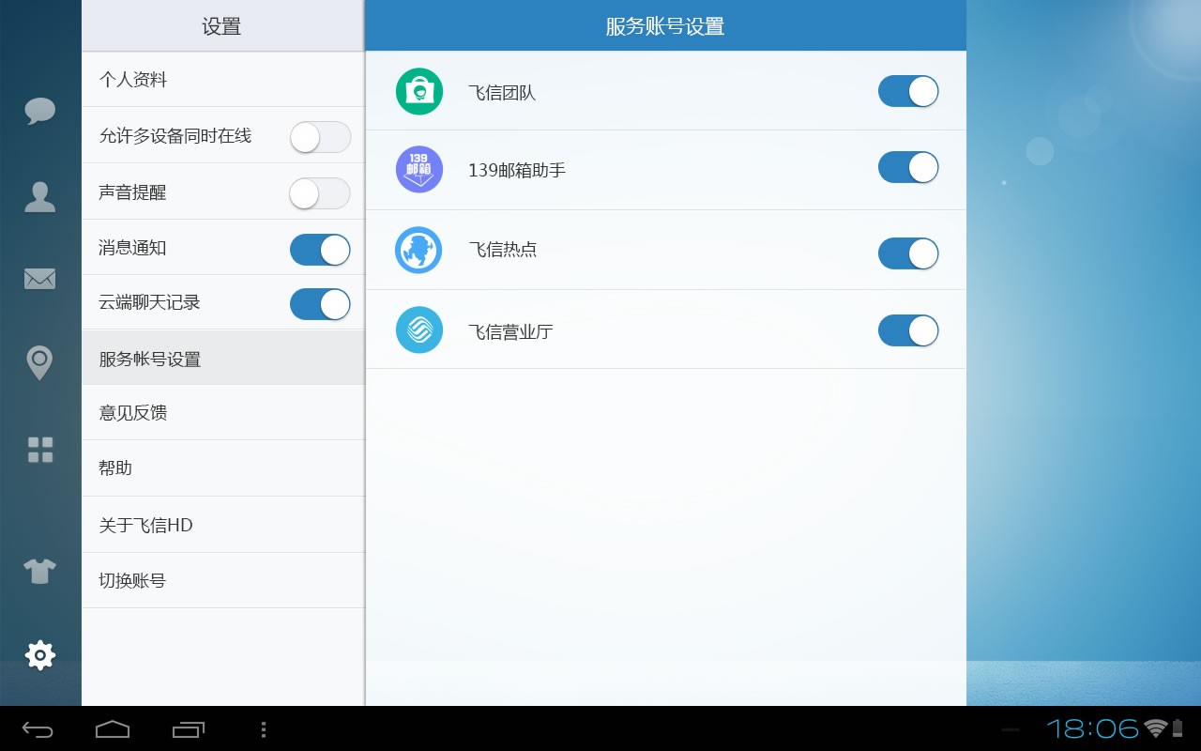
Task: Open the mail icon in sidebar
Action: [x=39, y=278]
